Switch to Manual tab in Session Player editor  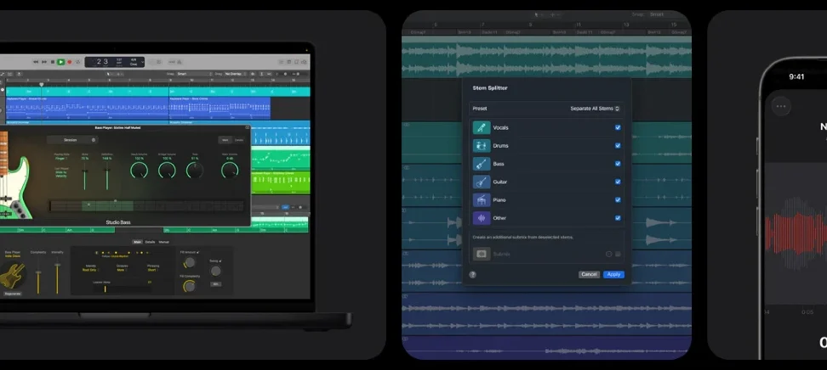(x=164, y=242)
